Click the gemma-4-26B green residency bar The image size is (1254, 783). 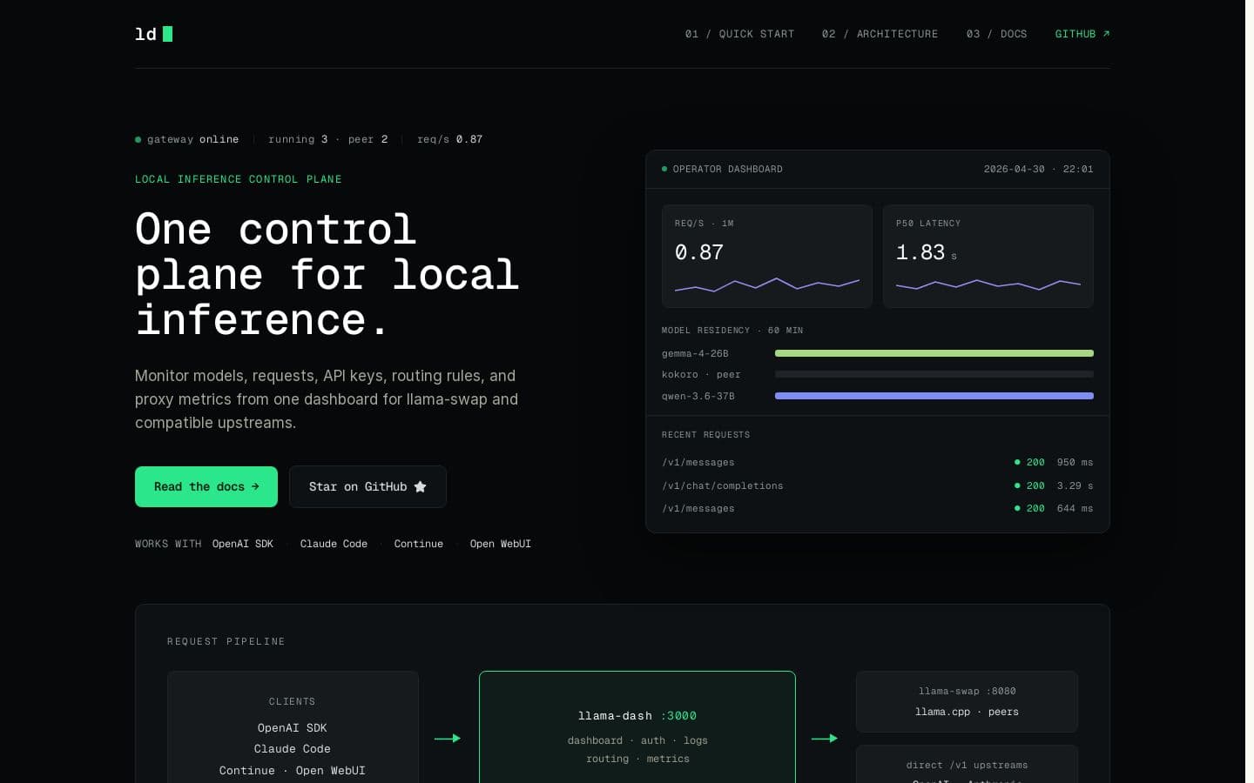[934, 353]
